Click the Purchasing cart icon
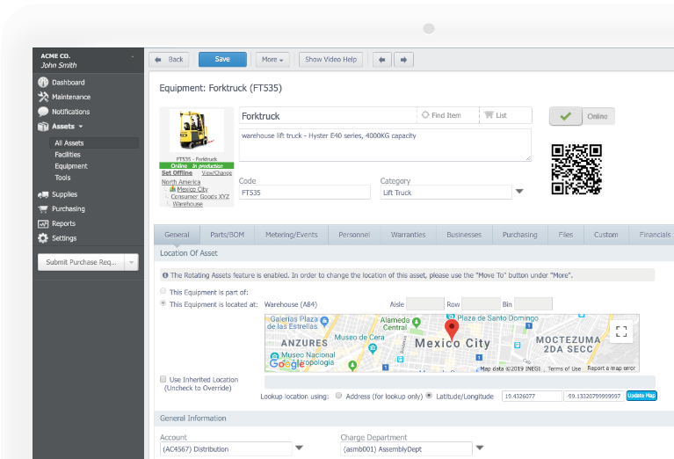The width and height of the screenshot is (674, 459). coord(43,209)
